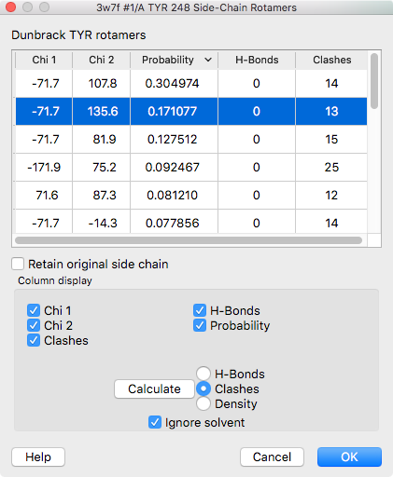
Task: Select the rotamer with probability 0.304974
Action: point(191,83)
